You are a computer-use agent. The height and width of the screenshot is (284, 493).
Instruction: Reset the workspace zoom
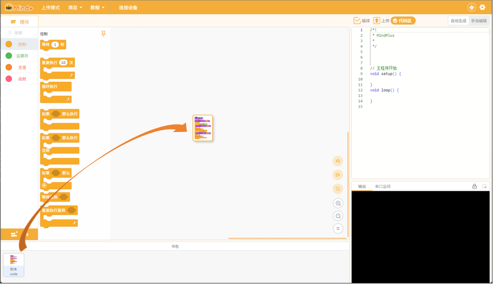338,228
